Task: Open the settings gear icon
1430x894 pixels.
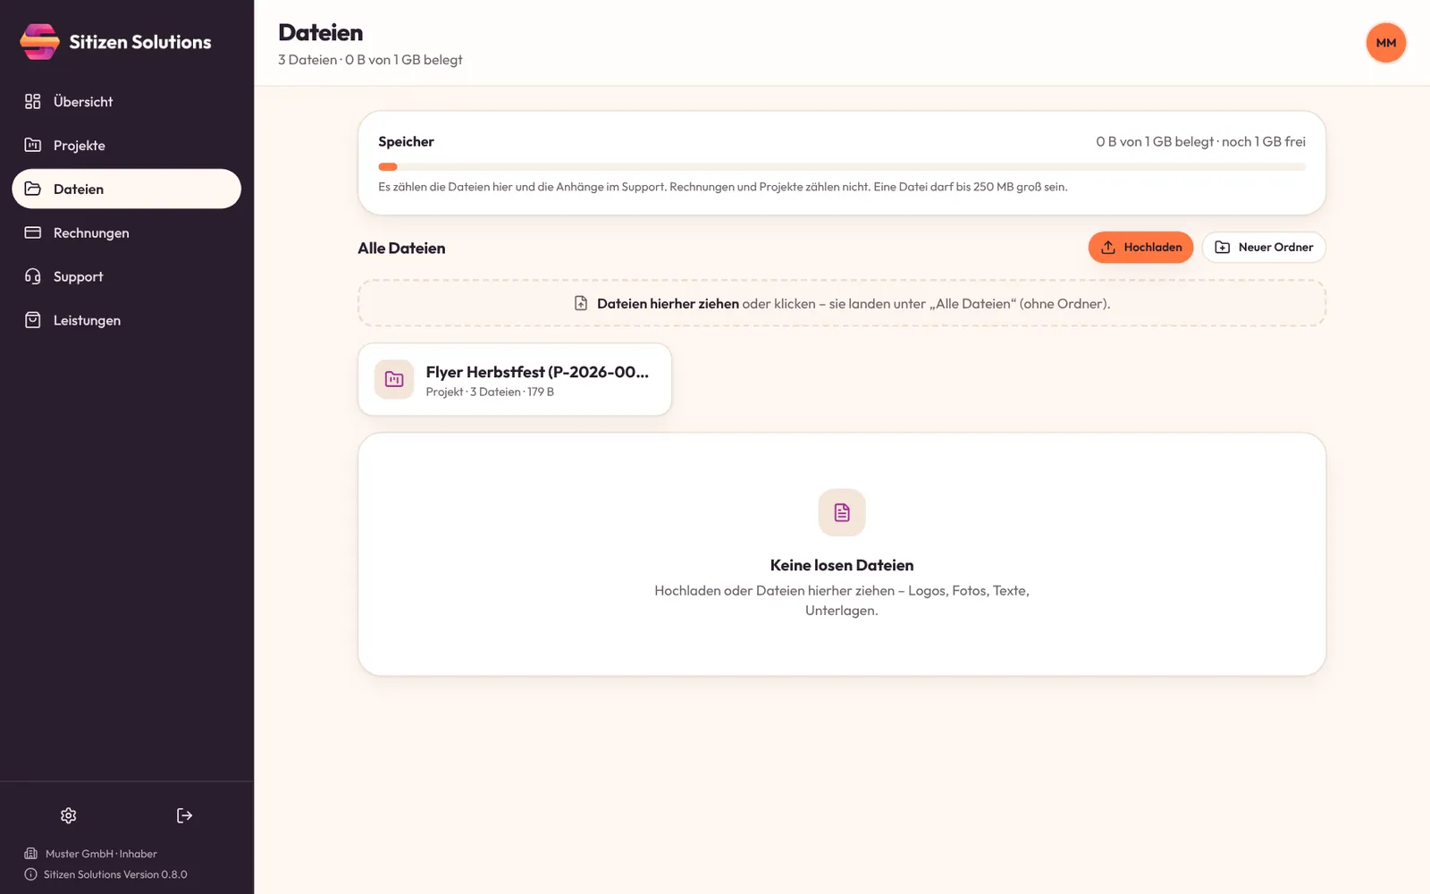Action: [x=69, y=815]
